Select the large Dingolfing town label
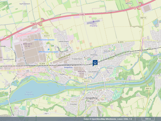 click(92, 98)
